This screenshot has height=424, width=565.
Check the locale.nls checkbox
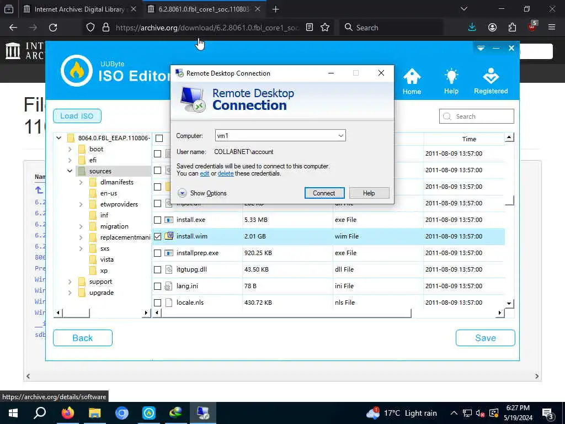(157, 303)
